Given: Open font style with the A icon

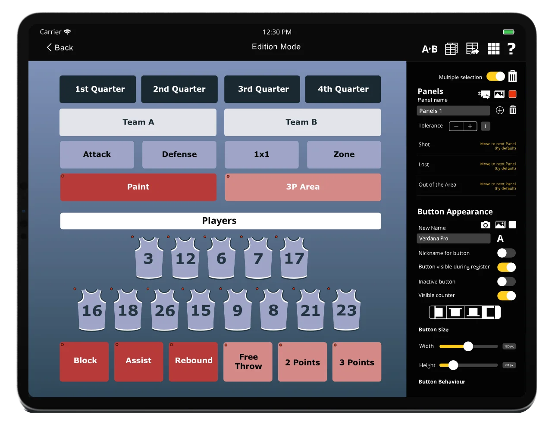Looking at the screenshot, I should (500, 239).
